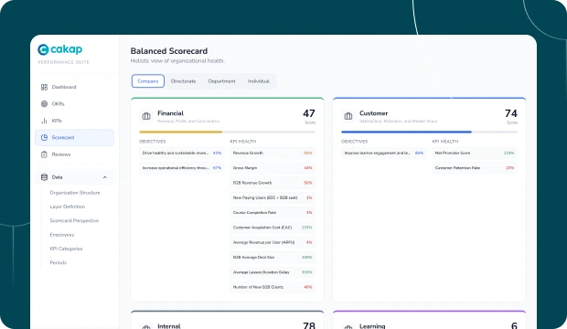Click the Scorecard pie chart icon
The image size is (567, 329).
point(44,137)
